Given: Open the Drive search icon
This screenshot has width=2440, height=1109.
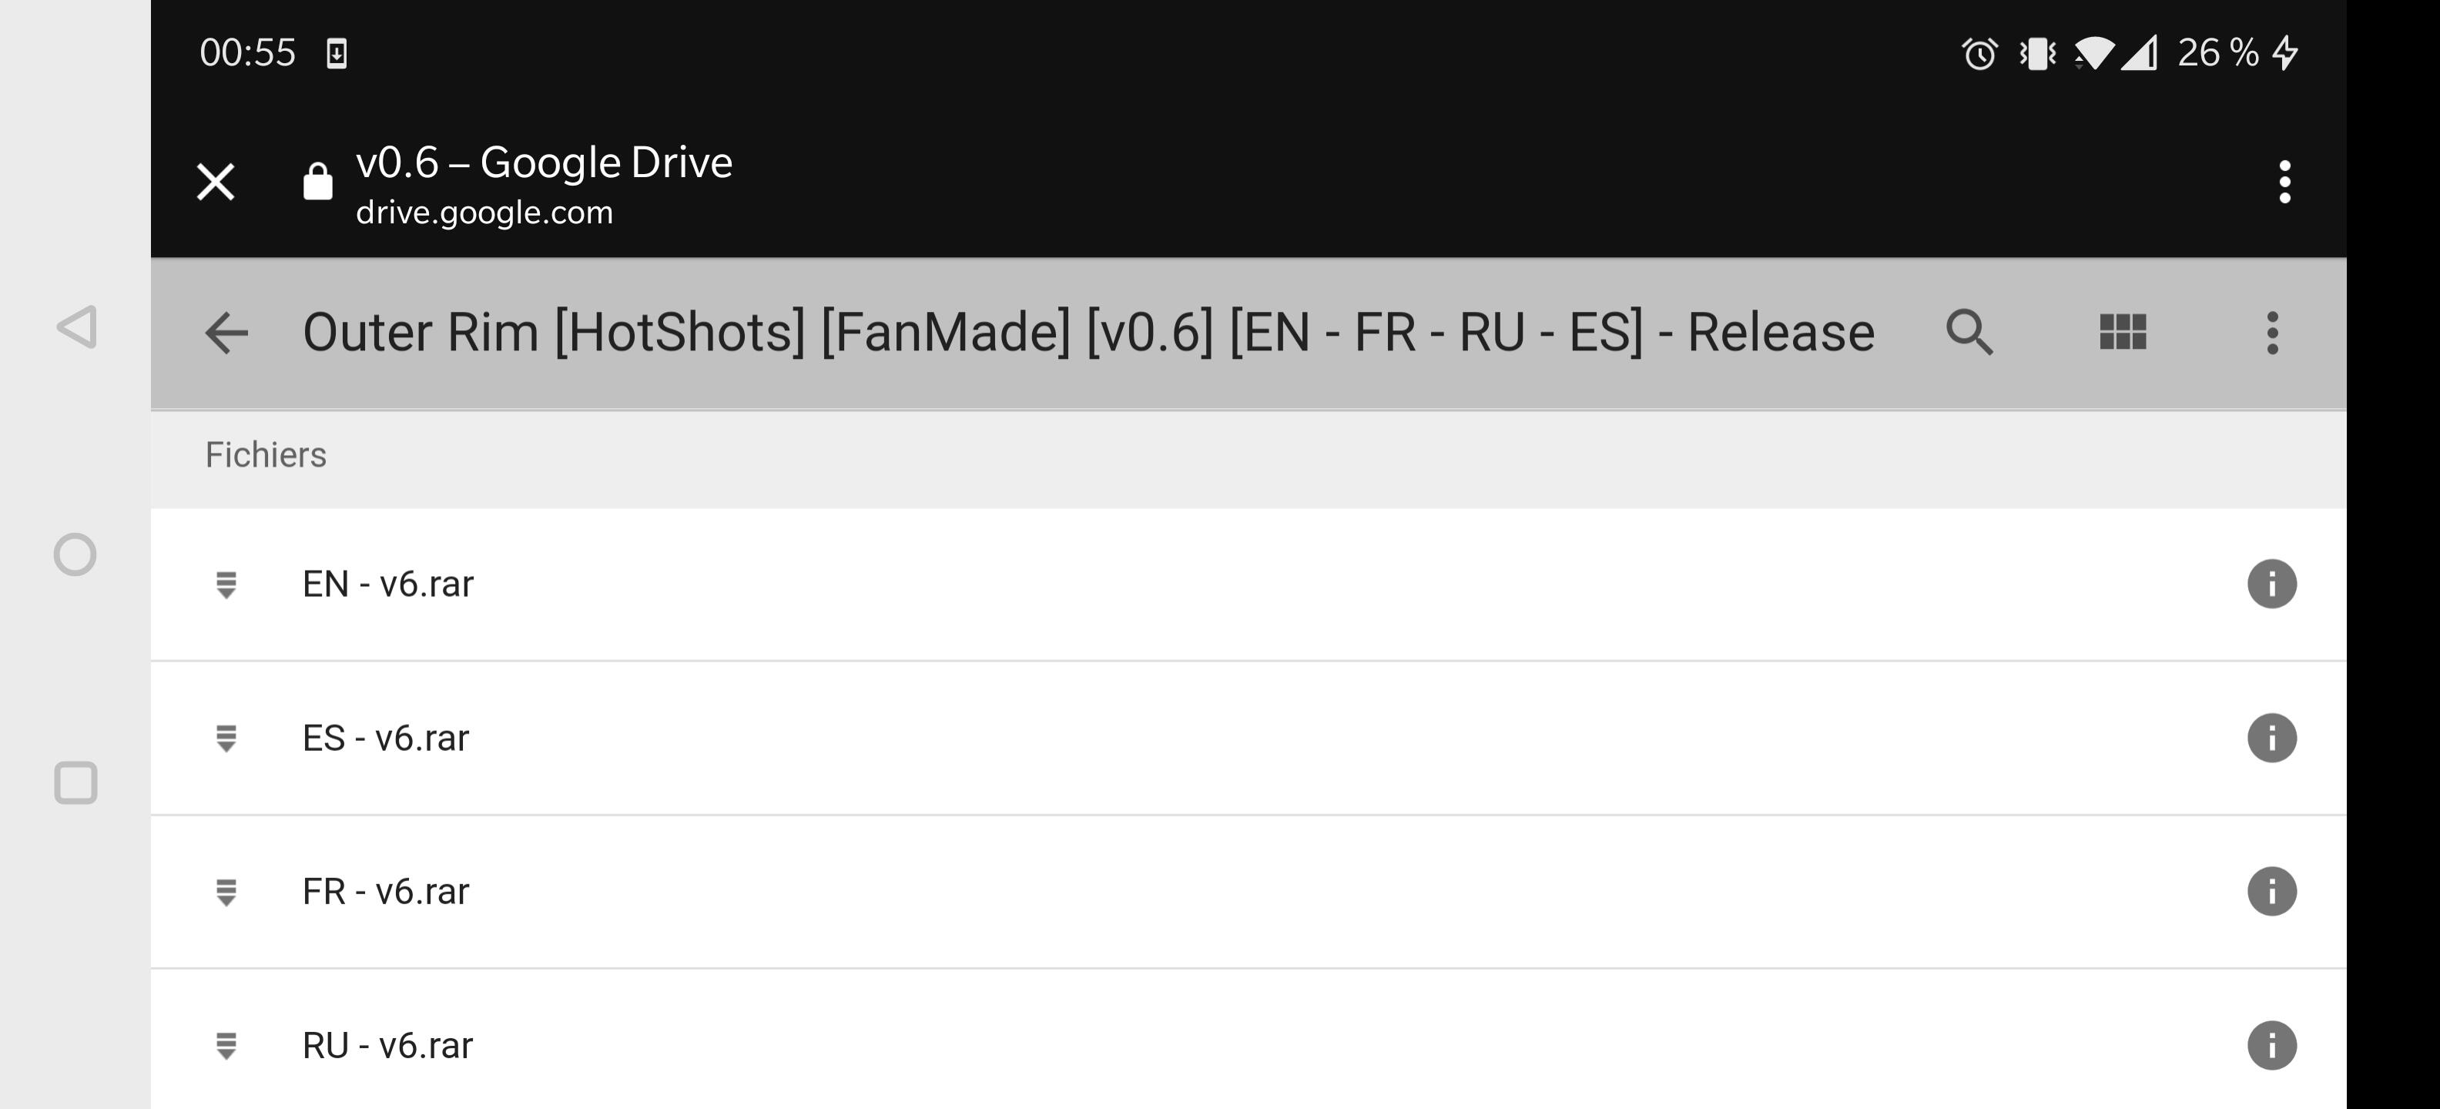Looking at the screenshot, I should pyautogui.click(x=1969, y=333).
